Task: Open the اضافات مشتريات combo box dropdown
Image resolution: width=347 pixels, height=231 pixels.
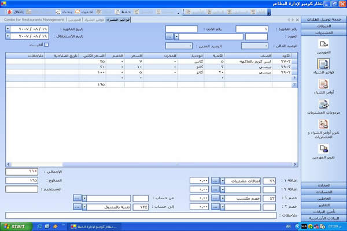Action: [223, 180]
